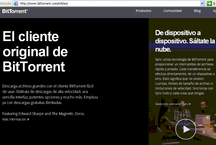This screenshot has width=216, height=145.
Task: Click the green Go arrow button
Action: click(209, 3)
